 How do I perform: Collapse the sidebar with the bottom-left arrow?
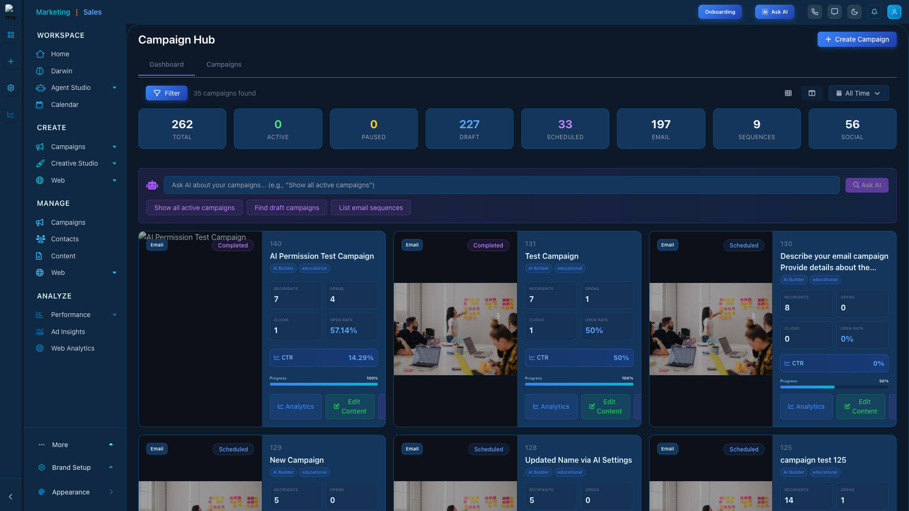(11, 497)
